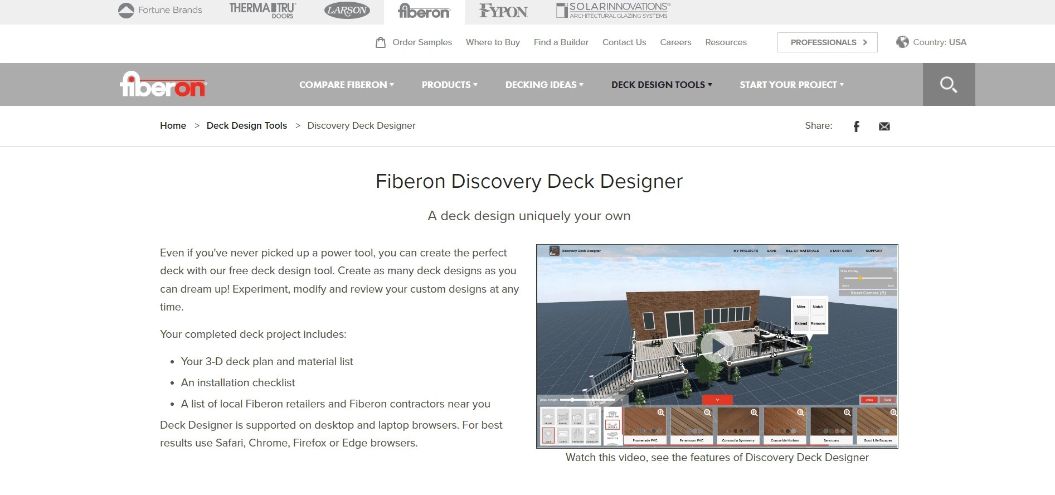Open Find a Builder page

[561, 42]
